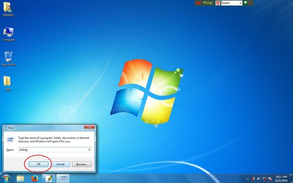Open the clock showing 10:17 AM
The width and height of the screenshot is (293, 183).
(x=281, y=179)
